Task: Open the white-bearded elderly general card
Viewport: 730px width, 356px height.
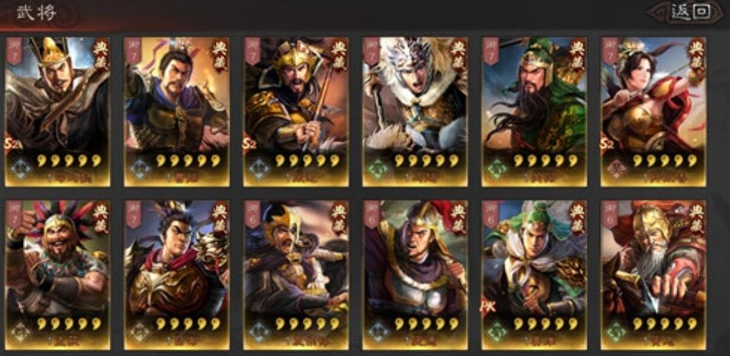Action: (x=653, y=275)
